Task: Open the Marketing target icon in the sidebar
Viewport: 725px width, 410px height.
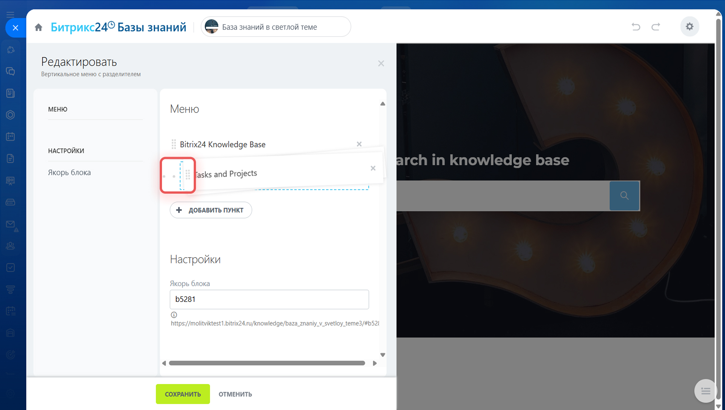Action: click(11, 355)
